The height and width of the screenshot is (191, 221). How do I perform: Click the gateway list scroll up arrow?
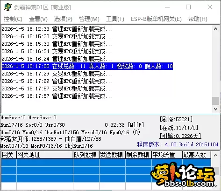click(x=216, y=155)
